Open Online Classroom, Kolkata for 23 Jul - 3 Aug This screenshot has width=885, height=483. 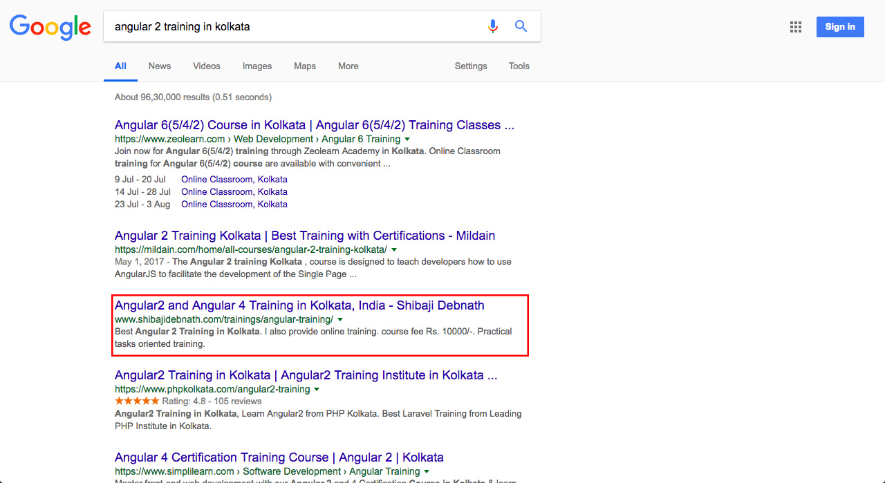[x=234, y=204]
